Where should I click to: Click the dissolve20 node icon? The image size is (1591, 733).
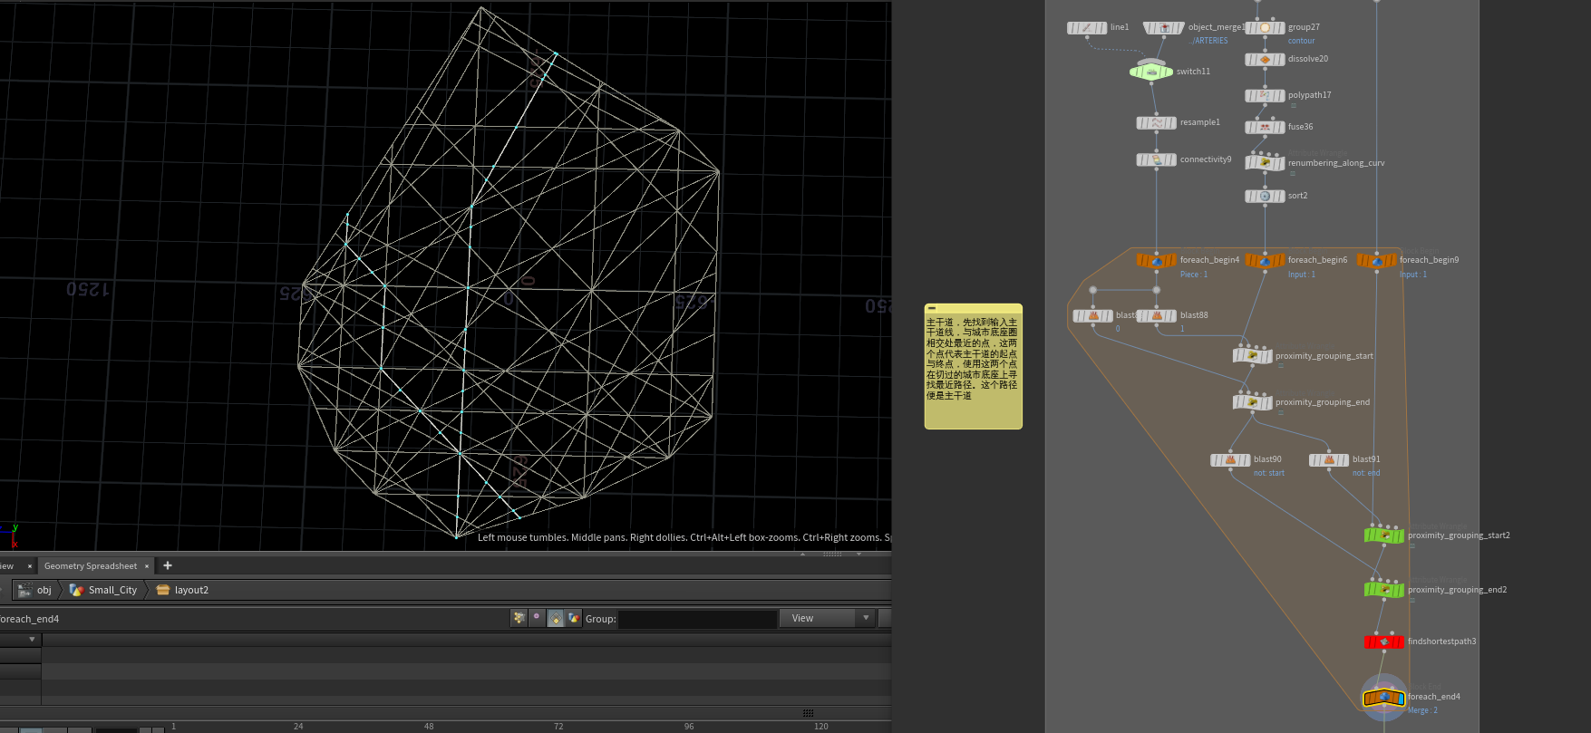pos(1265,60)
